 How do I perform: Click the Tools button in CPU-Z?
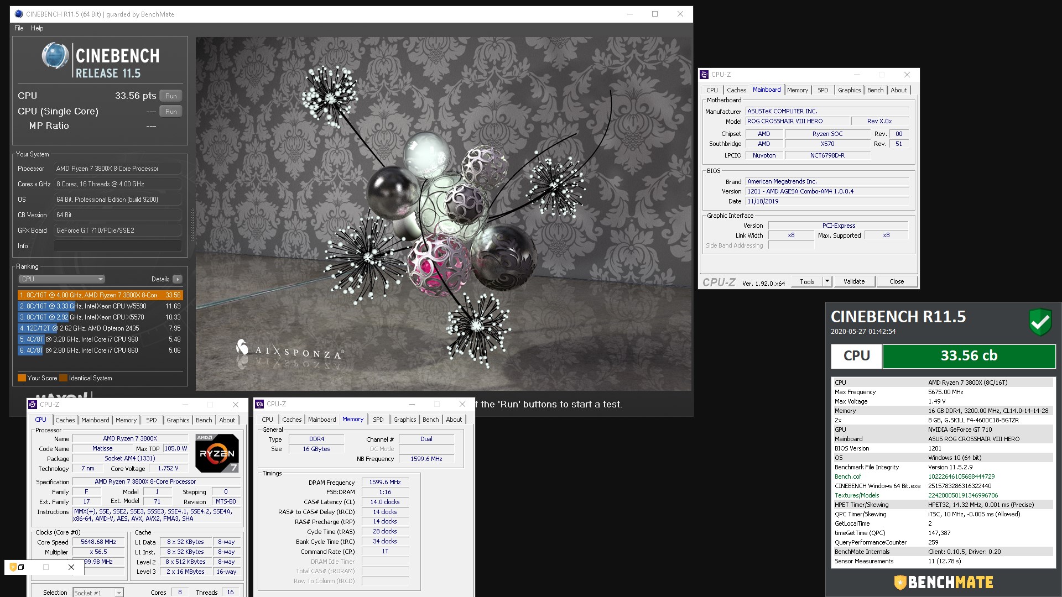807,281
